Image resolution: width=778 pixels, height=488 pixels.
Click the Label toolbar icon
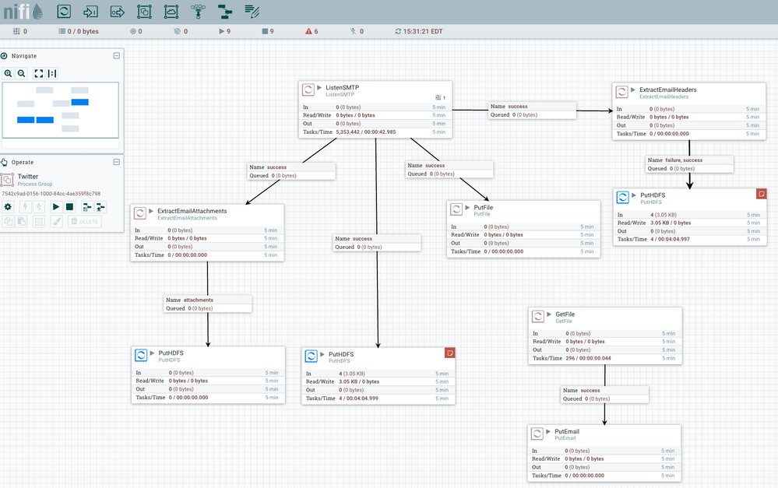tap(252, 12)
